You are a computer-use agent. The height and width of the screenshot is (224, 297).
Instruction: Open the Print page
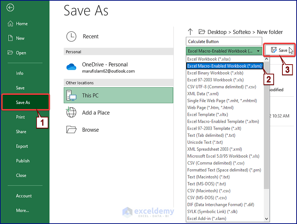[x=20, y=117]
